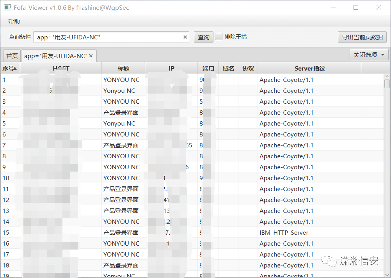
Task: Select row 13 title 产品登录界面
Action: [121, 211]
